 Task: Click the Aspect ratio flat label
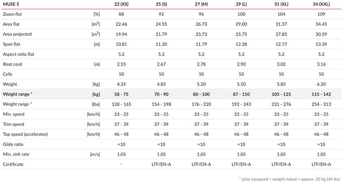[19, 54]
